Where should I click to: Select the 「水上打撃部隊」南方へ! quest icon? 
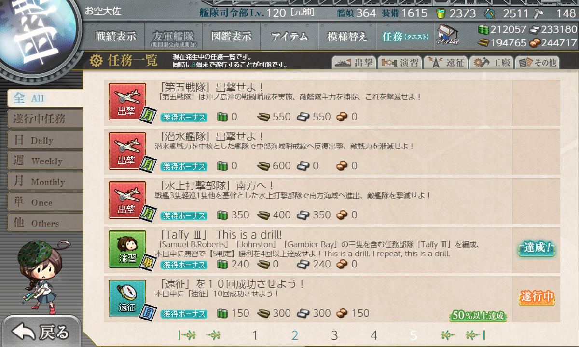click(x=127, y=200)
